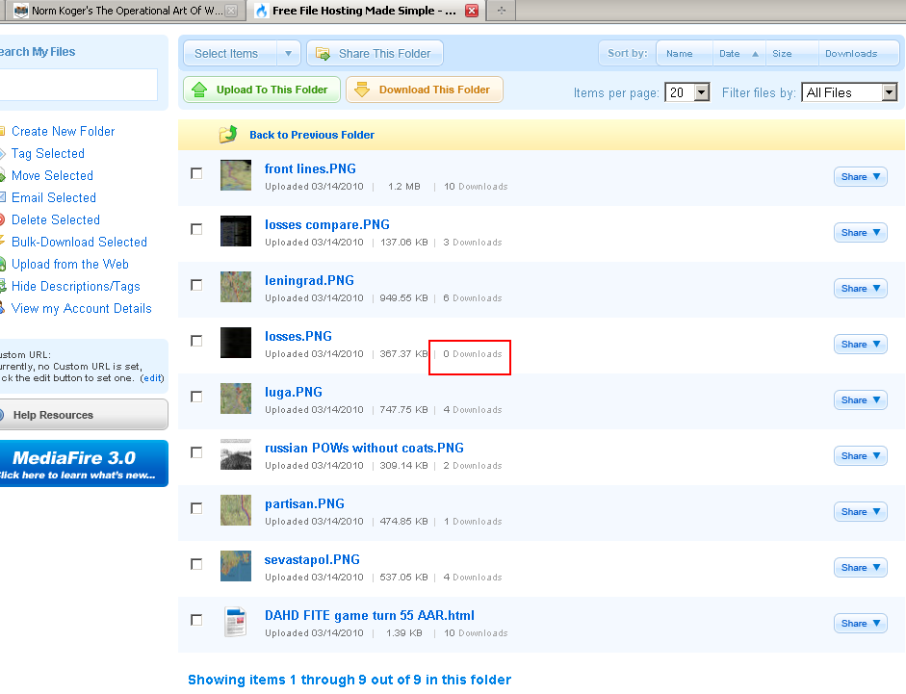Open losses.PNG black thumbnail

point(236,343)
